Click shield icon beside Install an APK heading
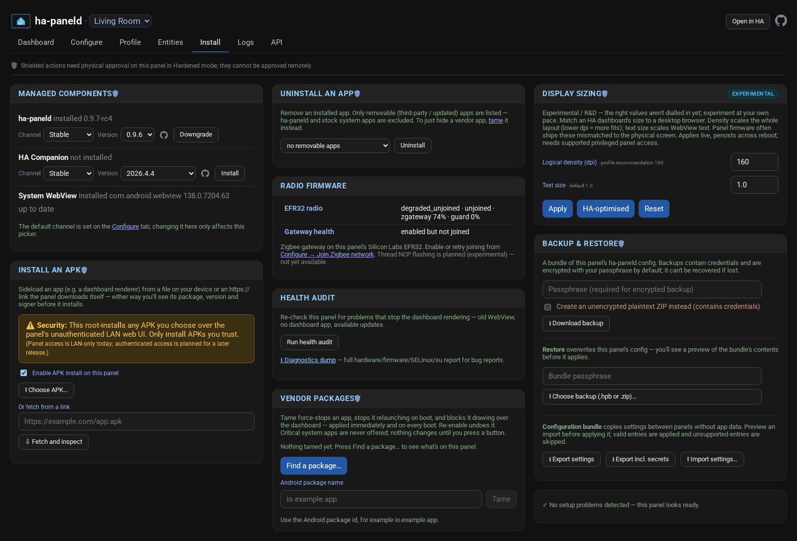 click(84, 270)
